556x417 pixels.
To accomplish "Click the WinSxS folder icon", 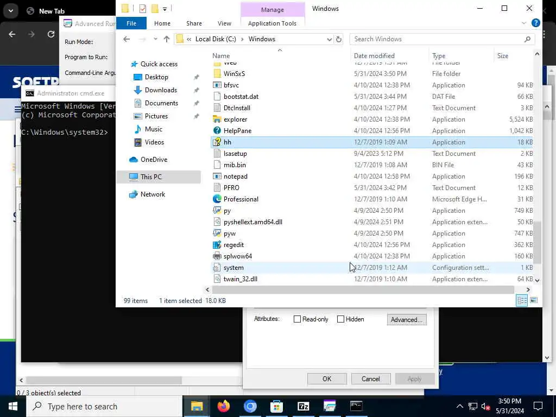I will 217,73.
